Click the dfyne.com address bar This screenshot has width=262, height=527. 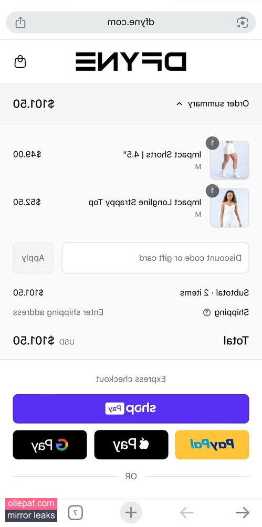point(131,23)
